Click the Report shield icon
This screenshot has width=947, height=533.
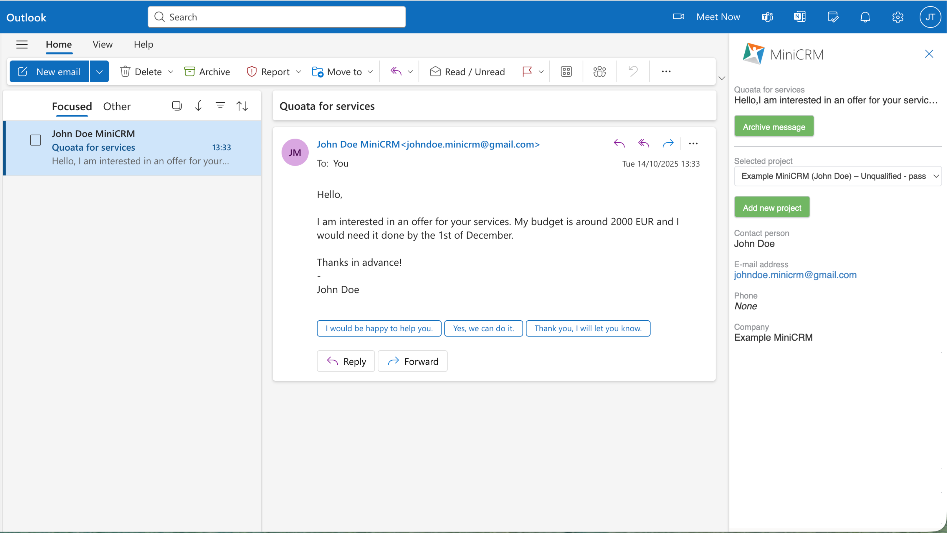251,71
